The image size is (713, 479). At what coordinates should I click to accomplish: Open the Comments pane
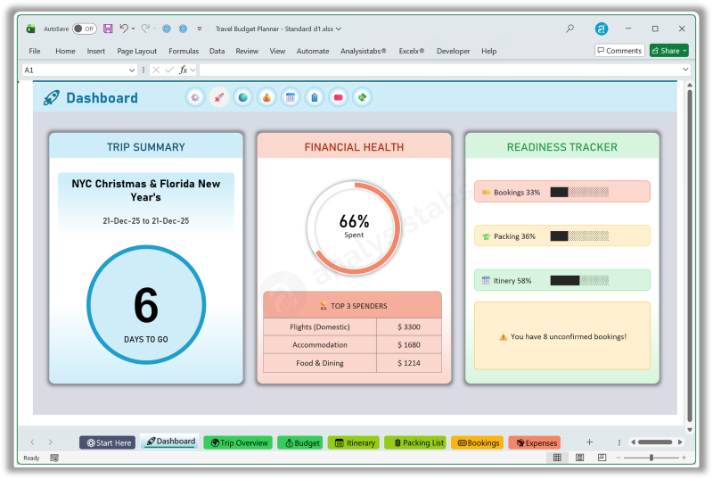[619, 51]
